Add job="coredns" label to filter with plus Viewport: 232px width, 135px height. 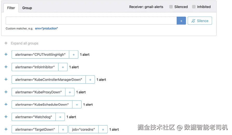[x=103, y=129]
